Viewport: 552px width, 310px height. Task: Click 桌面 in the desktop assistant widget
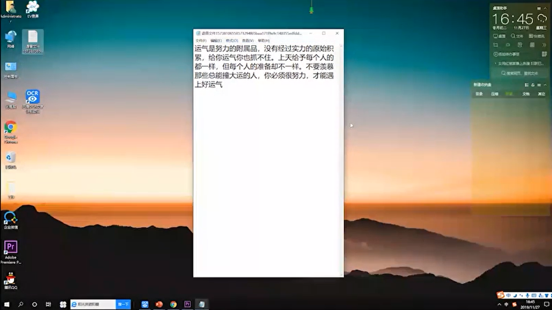(x=499, y=36)
